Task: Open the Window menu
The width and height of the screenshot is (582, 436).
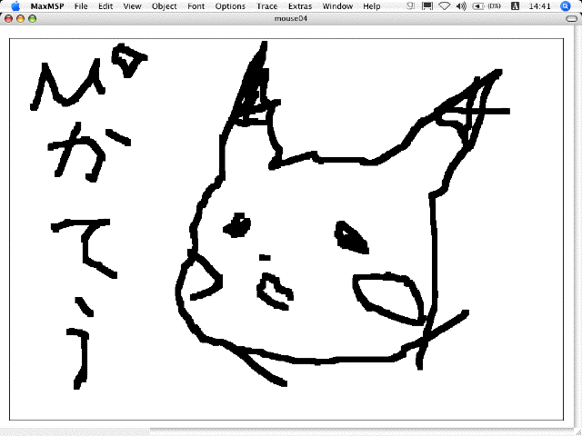Action: (337, 6)
